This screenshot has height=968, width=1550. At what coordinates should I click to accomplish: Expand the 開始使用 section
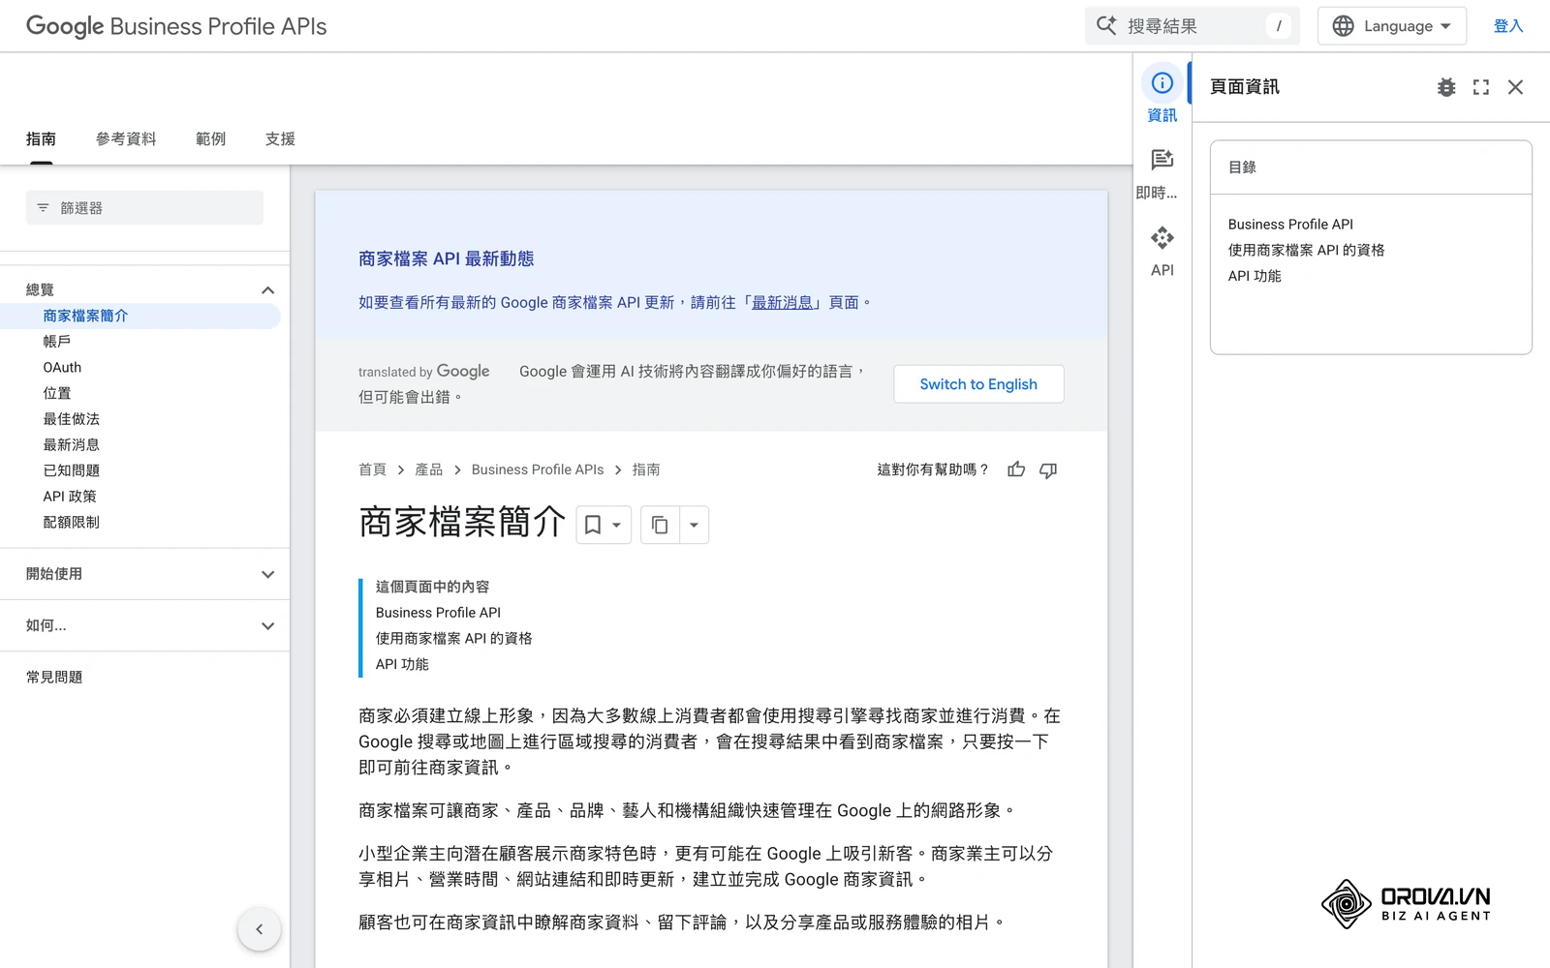tap(268, 574)
